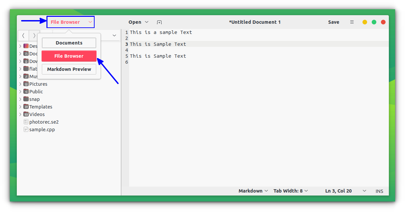Click the sample.cpp file icon
The width and height of the screenshot is (405, 212).
point(26,129)
